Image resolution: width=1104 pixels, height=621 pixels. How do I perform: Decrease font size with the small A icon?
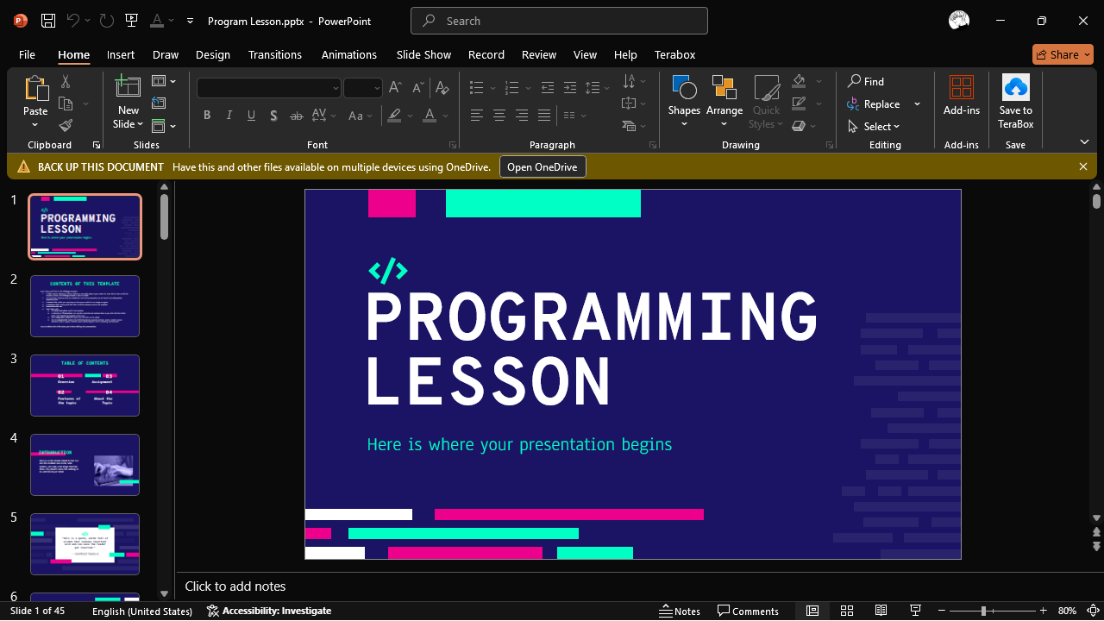tap(417, 87)
